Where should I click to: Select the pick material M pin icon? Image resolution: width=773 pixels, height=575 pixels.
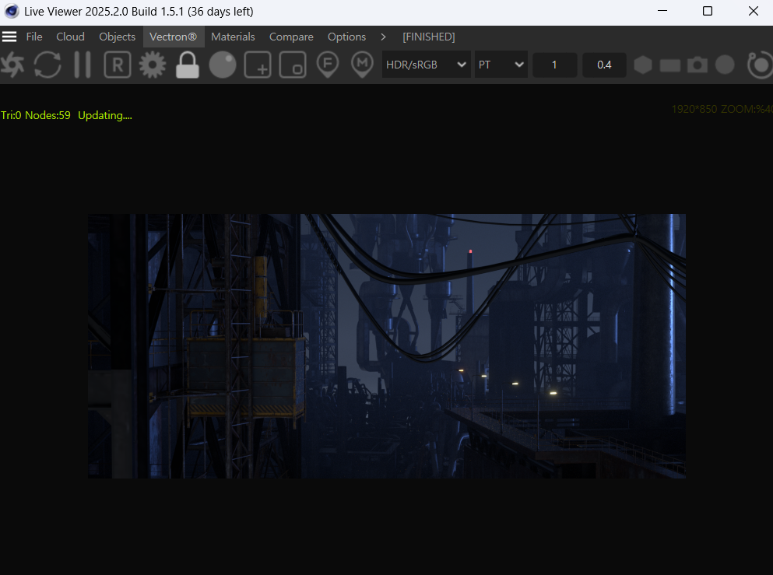pos(362,65)
